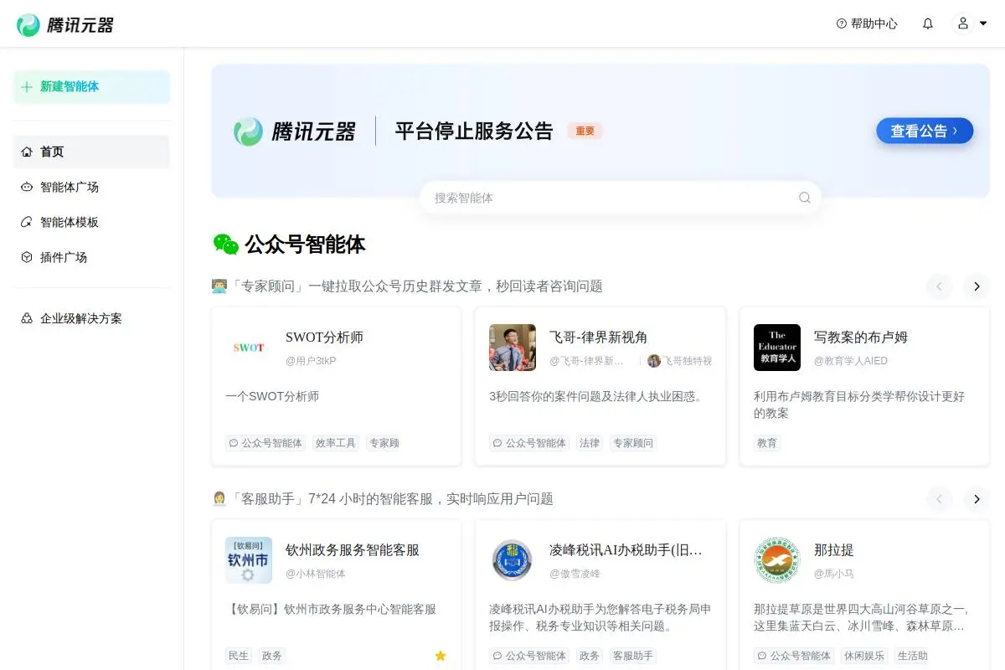This screenshot has width=1005, height=670.
Task: Click 民生 tag on 钦州政务 card
Action: (x=239, y=656)
